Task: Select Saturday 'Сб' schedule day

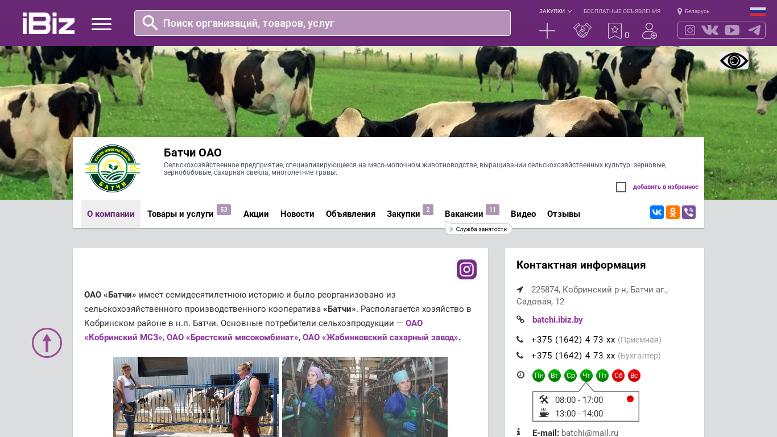Action: point(618,376)
